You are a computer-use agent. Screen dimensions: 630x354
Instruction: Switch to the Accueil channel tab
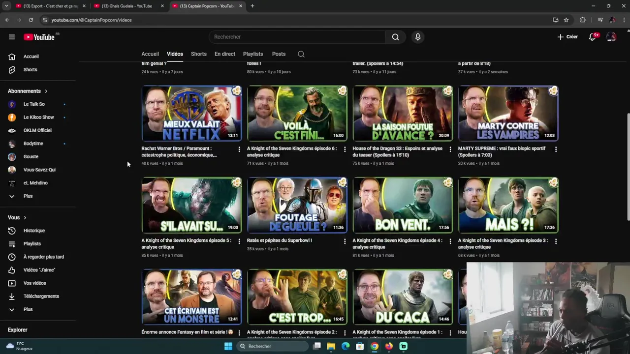(x=150, y=54)
